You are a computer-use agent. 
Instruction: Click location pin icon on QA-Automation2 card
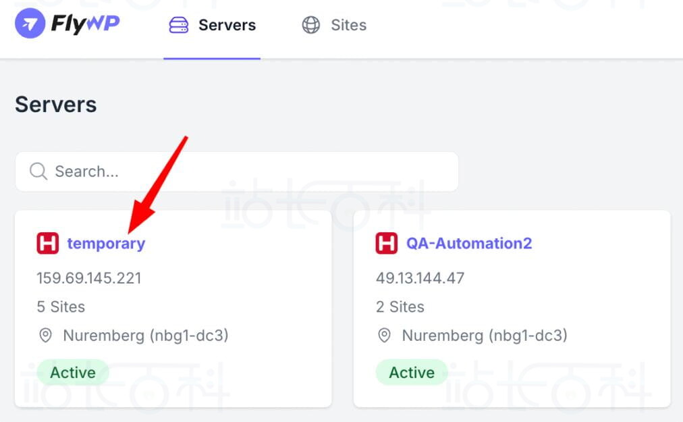(384, 336)
